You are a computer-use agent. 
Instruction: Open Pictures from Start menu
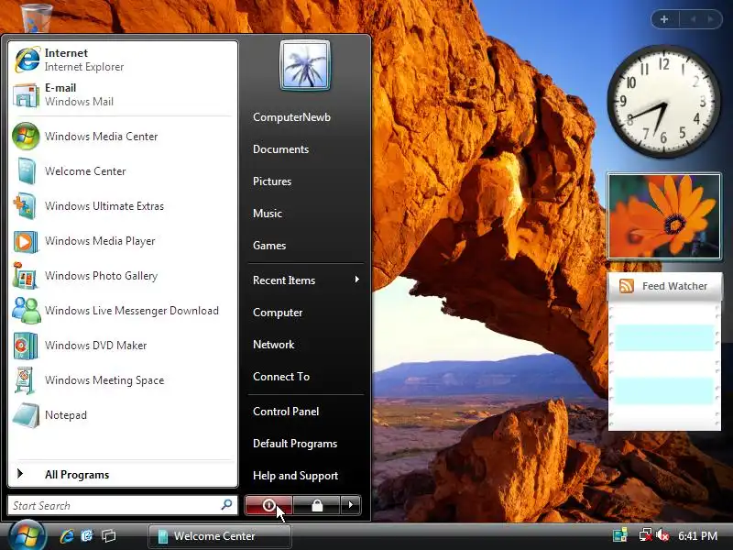272,181
